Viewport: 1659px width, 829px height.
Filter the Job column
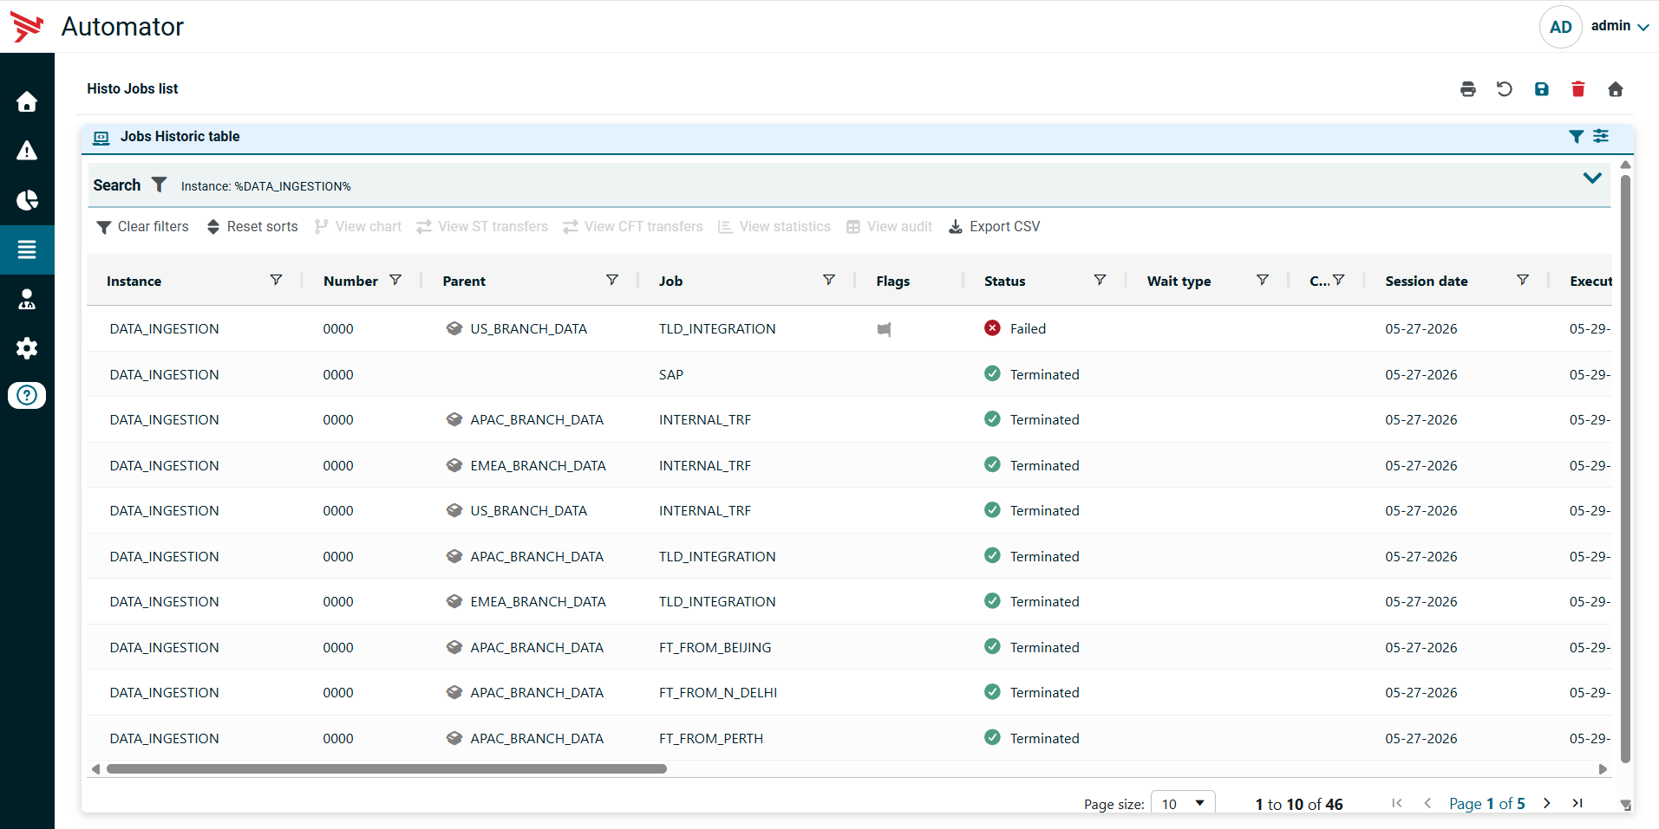[829, 280]
